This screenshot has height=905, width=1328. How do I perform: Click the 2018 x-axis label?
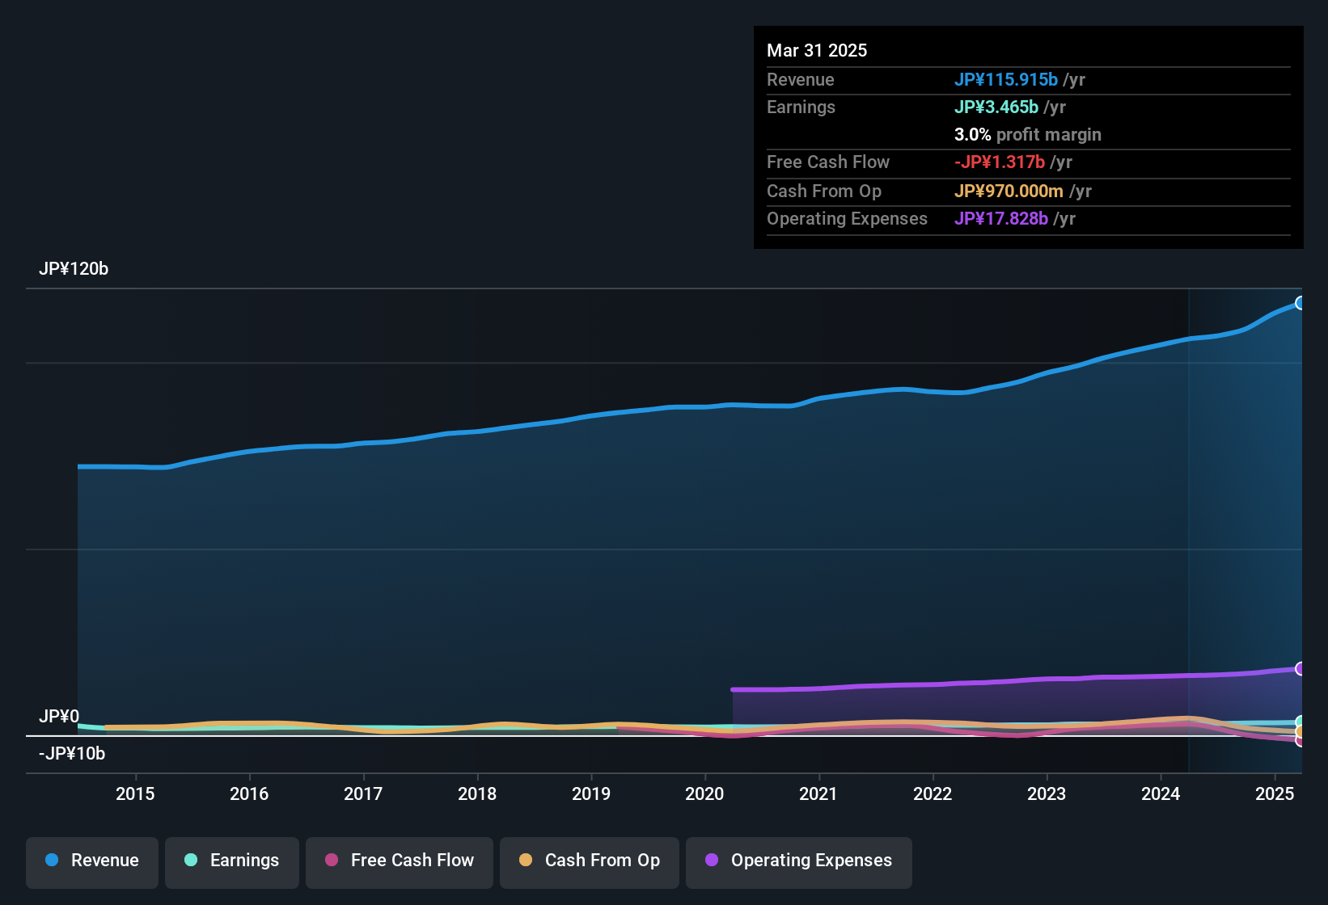point(477,793)
